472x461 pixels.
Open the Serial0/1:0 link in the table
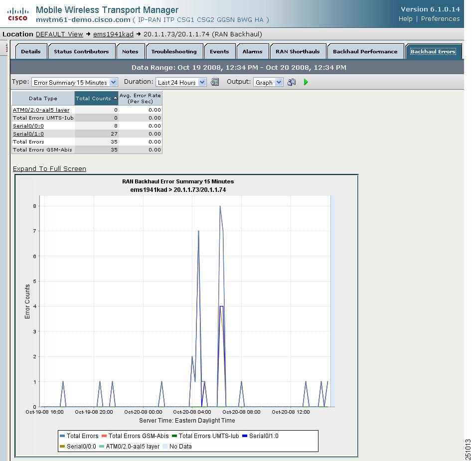[x=28, y=134]
